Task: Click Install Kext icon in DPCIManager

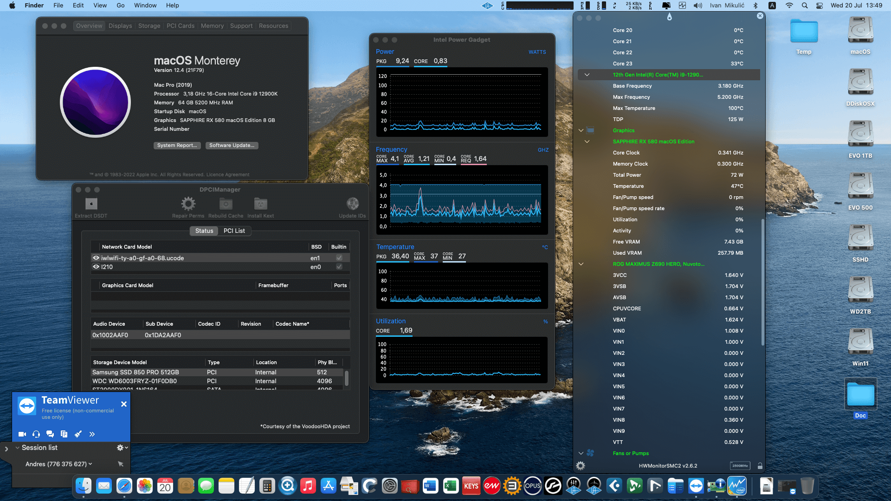Action: coord(260,204)
